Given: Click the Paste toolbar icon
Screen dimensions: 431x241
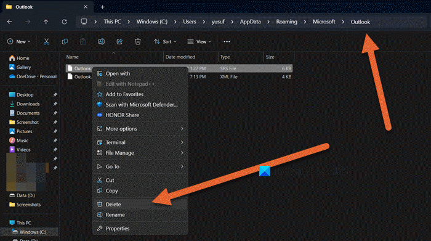Looking at the screenshot, I should [83, 41].
